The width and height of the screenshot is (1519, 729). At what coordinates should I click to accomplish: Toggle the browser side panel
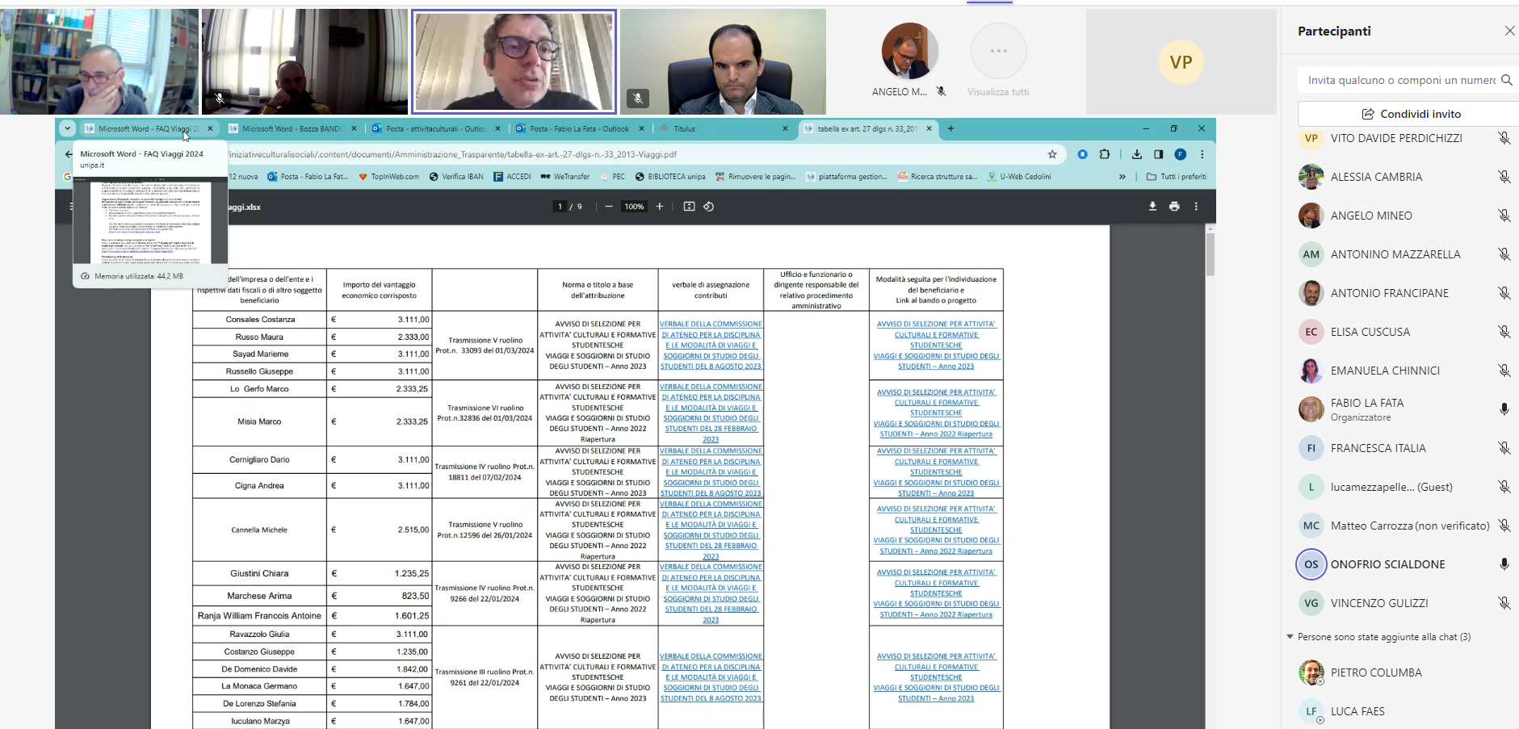click(x=1158, y=154)
